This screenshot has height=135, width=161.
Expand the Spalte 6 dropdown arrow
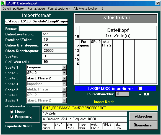(64, 95)
